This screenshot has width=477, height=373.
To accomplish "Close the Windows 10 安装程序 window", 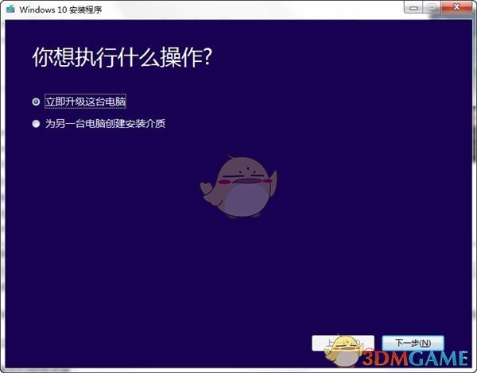I will [x=456, y=7].
